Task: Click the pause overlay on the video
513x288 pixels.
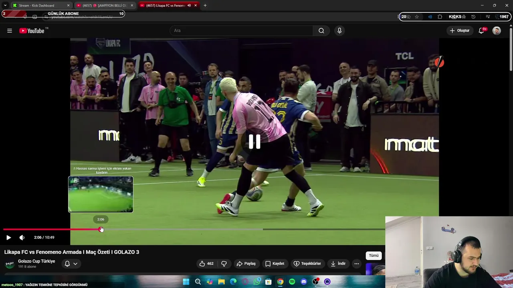Action: [254, 142]
